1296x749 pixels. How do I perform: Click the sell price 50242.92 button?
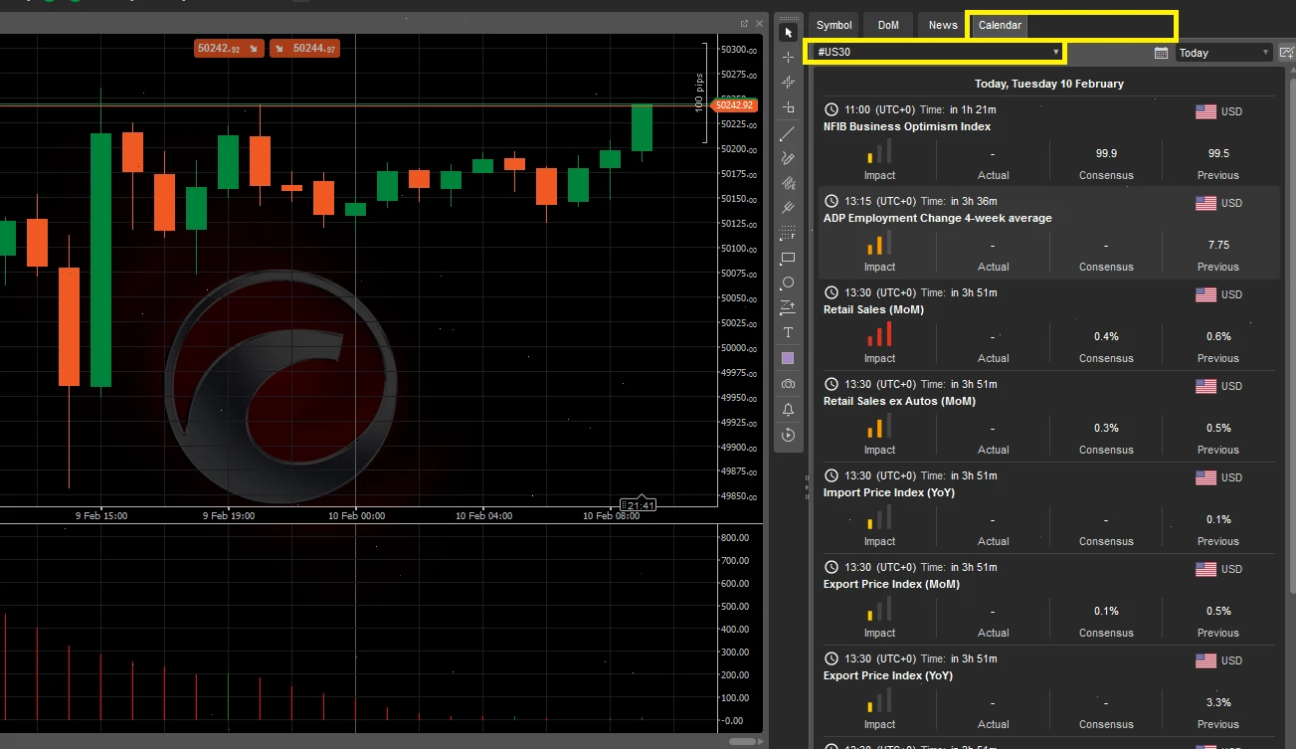pos(228,47)
